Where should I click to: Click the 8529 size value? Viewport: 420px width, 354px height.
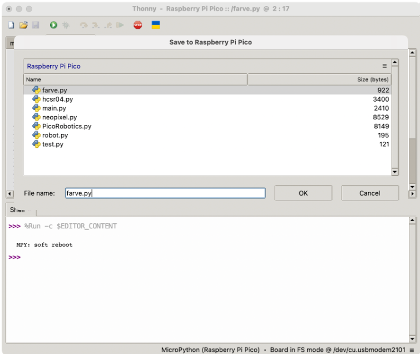point(381,117)
